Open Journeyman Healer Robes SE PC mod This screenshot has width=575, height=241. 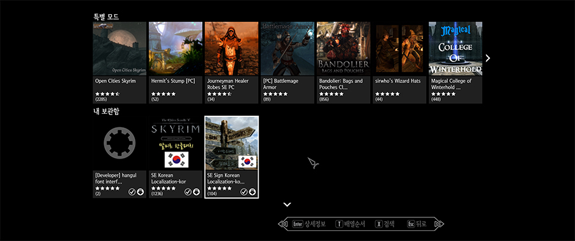point(231,63)
